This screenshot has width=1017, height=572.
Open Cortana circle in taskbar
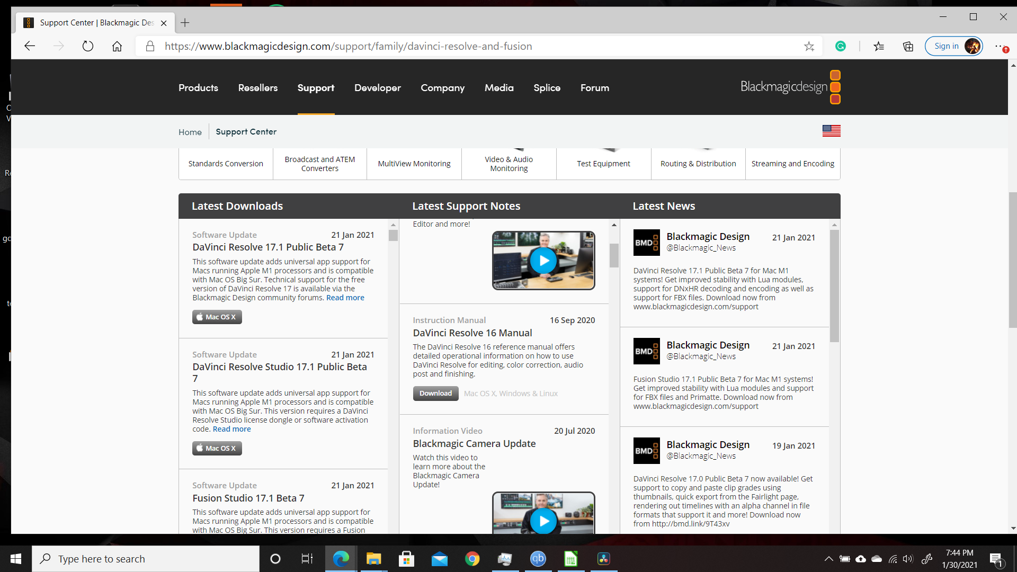coord(275,559)
